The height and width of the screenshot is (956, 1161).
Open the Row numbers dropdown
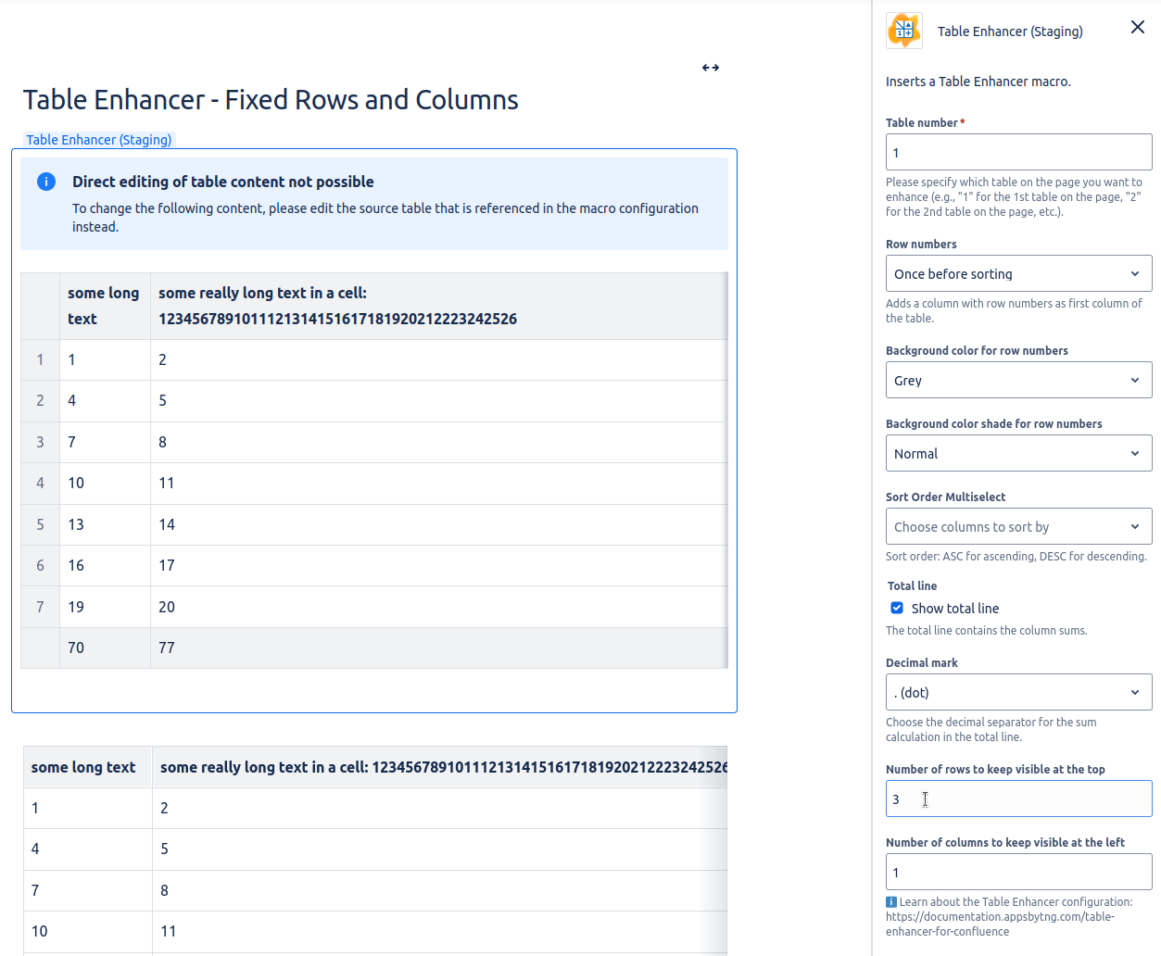tap(1017, 274)
